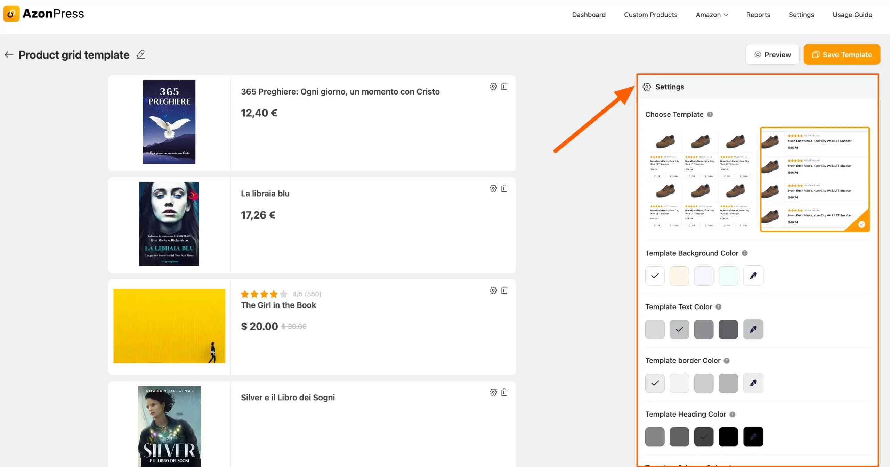Click the Settings gear icon in the sidebar panel
Viewport: 890px width, 467px height.
coord(647,87)
